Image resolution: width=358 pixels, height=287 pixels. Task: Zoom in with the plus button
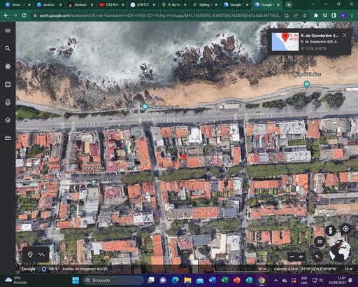(x=301, y=257)
